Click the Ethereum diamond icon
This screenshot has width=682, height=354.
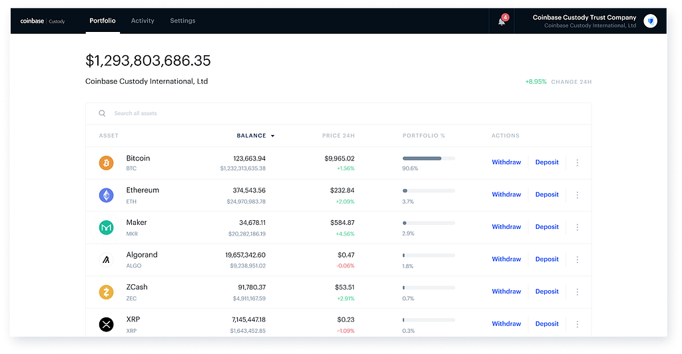[x=106, y=195]
